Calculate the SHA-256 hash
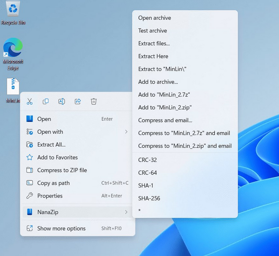 pyautogui.click(x=185, y=198)
